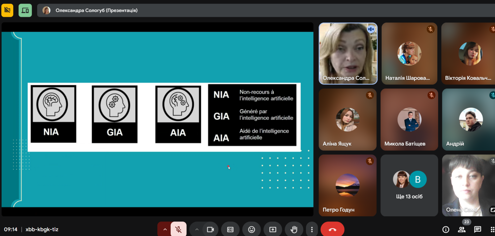Click Петро Годун participant tile

[347, 185]
